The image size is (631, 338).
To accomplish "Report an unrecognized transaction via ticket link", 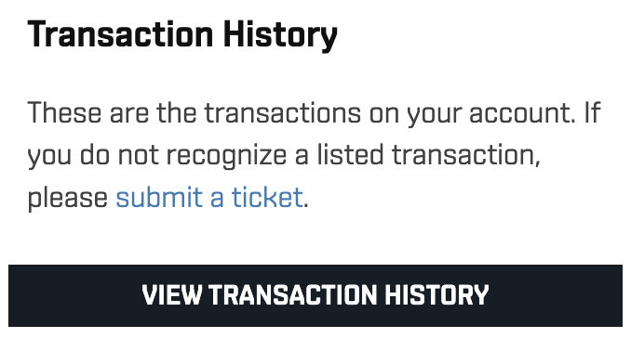I will click(209, 198).
